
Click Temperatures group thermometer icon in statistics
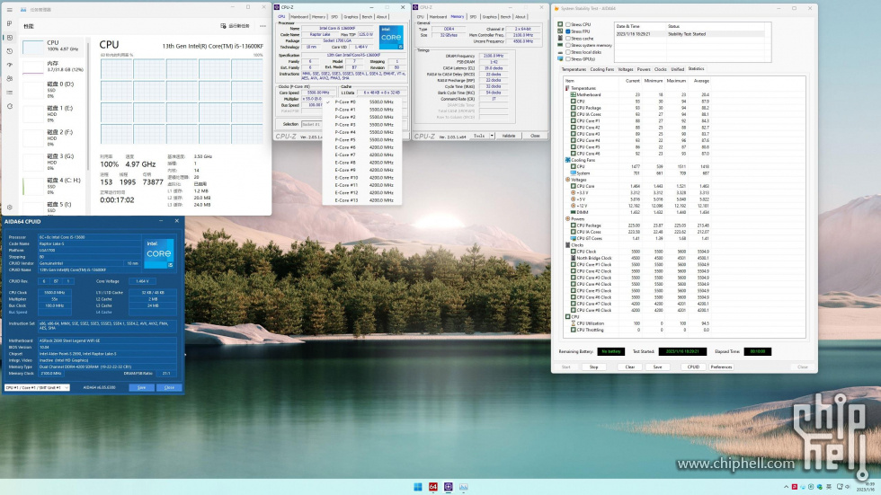567,88
